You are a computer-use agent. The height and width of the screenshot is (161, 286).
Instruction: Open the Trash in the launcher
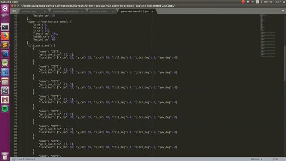tap(5, 156)
